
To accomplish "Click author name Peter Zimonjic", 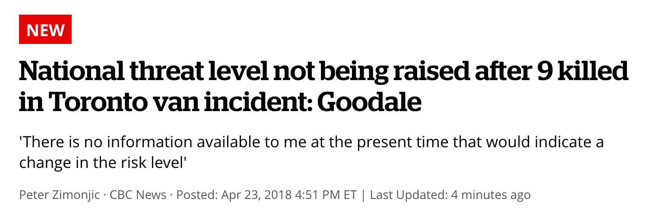I will 60,195.
